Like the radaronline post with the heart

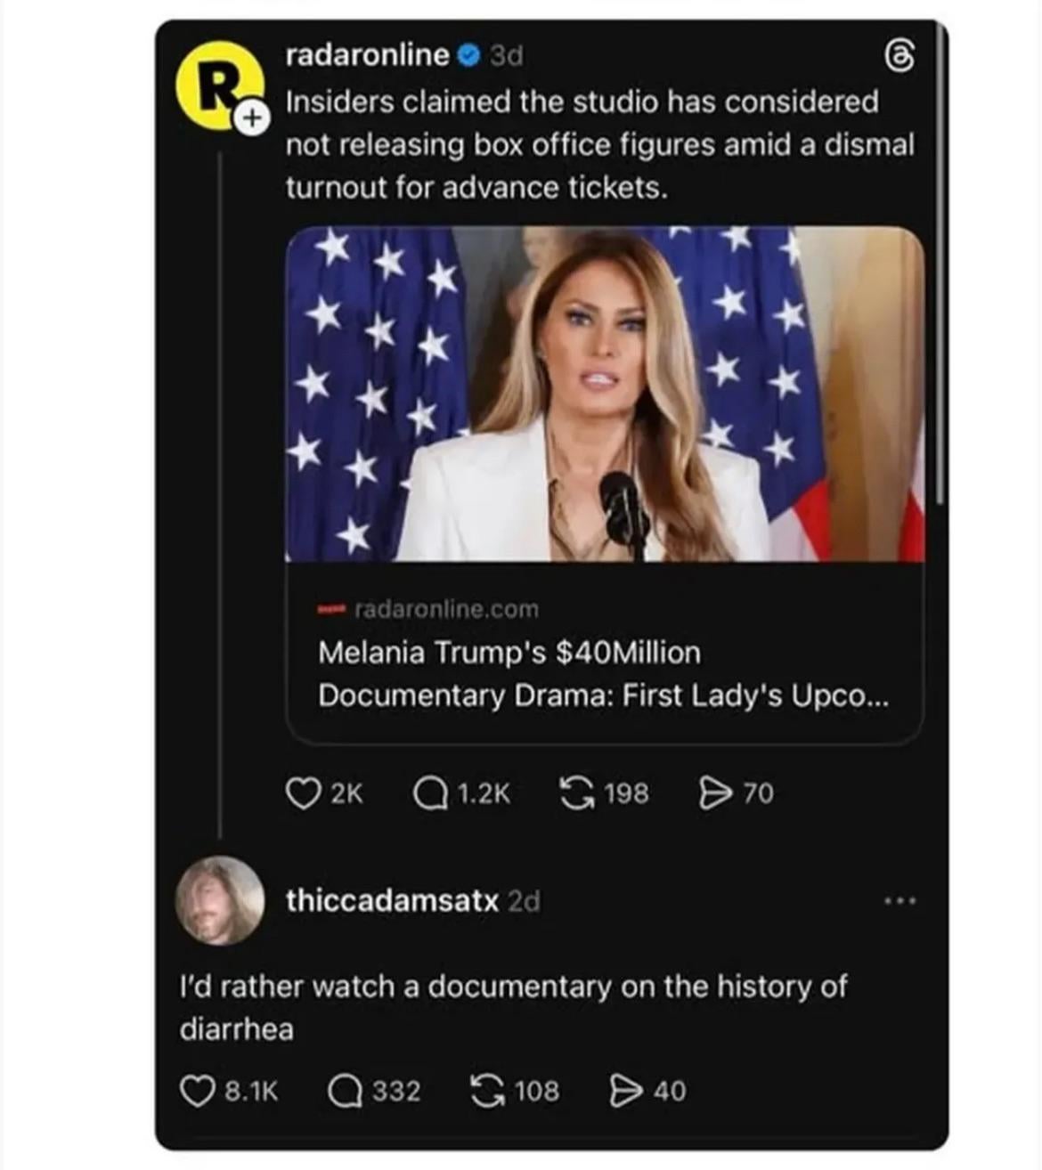[x=303, y=792]
